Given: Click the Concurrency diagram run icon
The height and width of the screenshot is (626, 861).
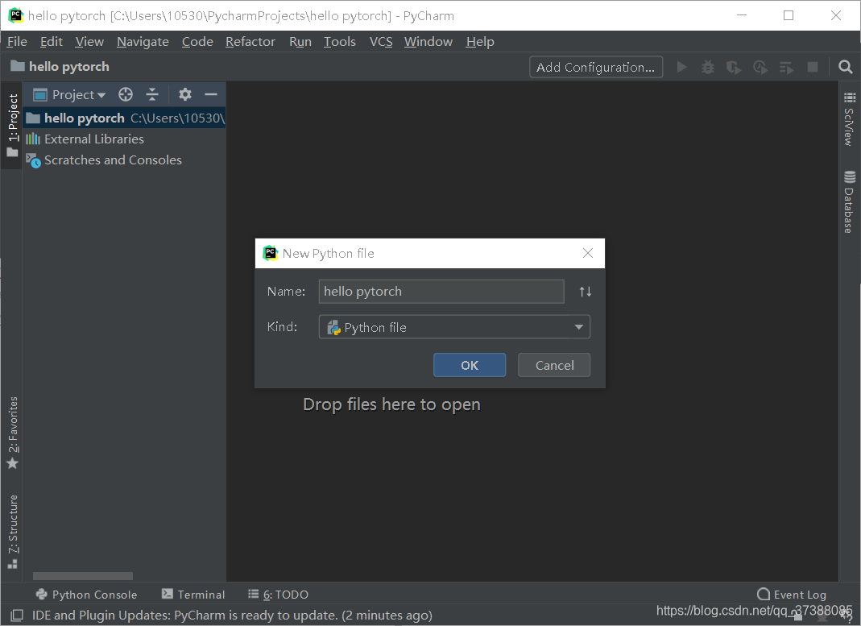Looking at the screenshot, I should coord(786,67).
